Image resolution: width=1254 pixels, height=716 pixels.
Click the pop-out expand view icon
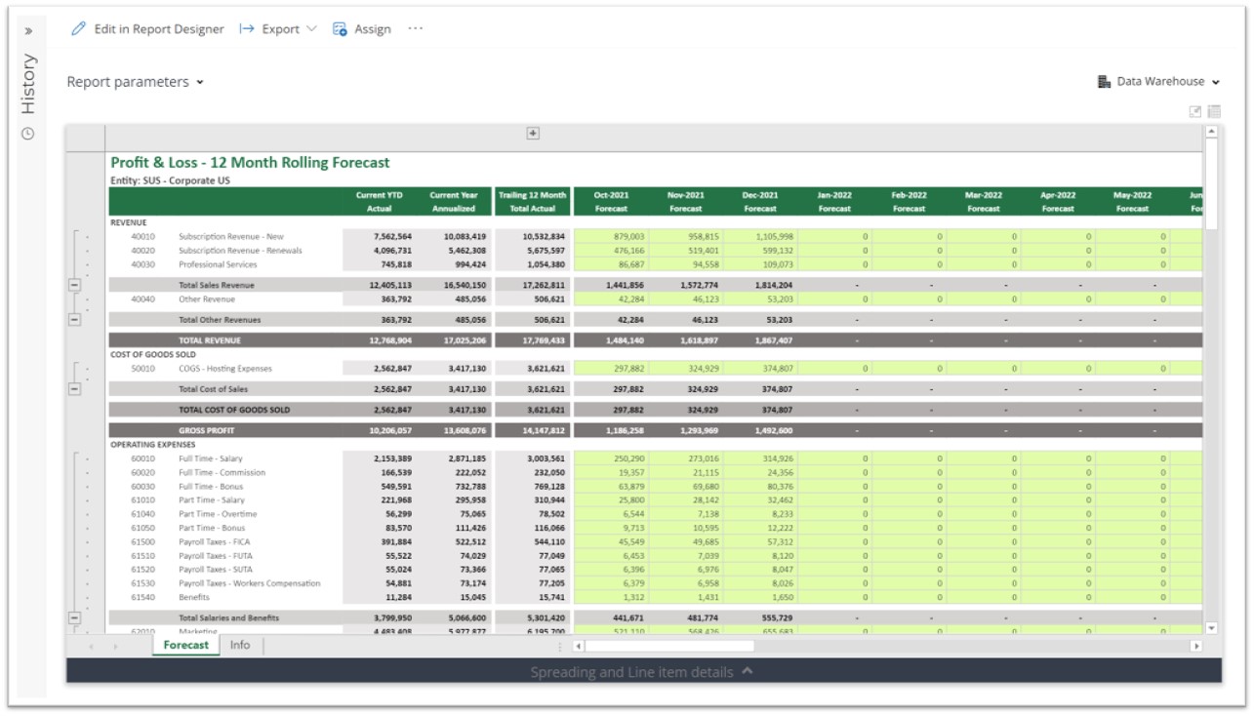[1194, 111]
